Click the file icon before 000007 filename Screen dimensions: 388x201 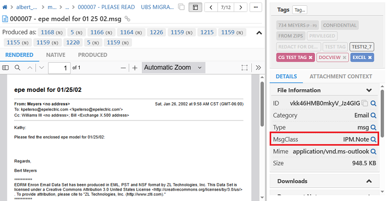pos(5,19)
